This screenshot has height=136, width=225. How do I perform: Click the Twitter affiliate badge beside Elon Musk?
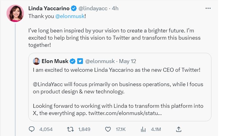[80, 61]
